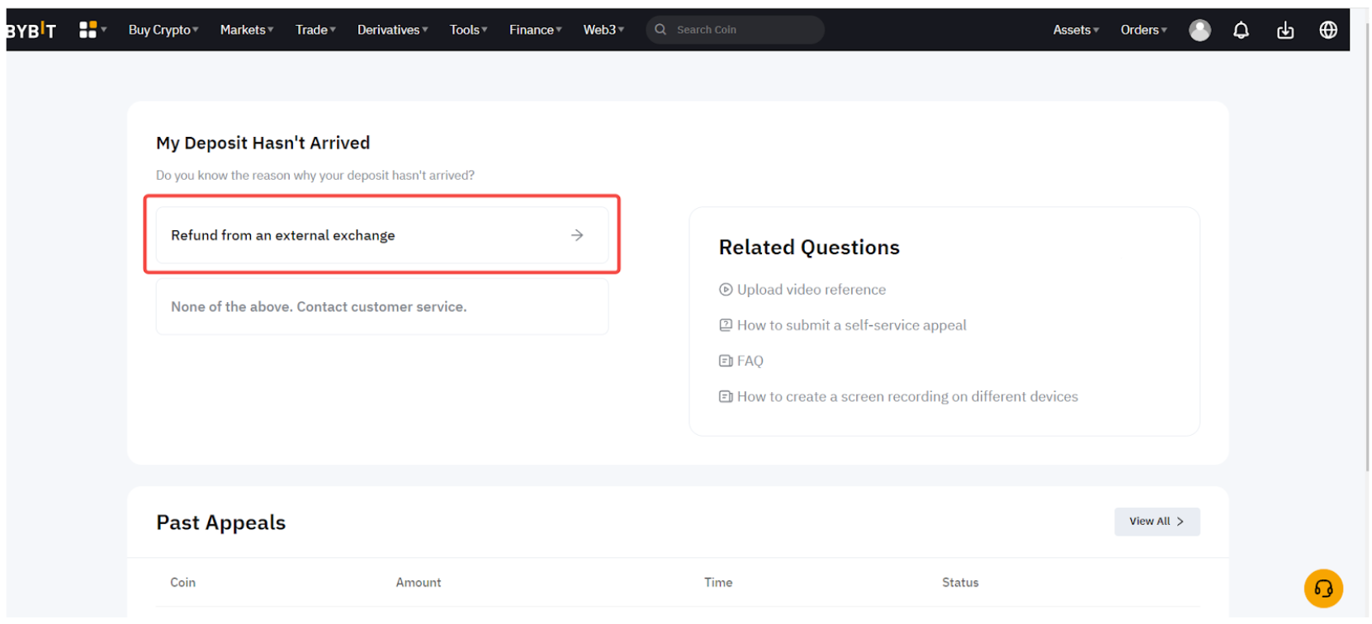The width and height of the screenshot is (1372, 624).
Task: Open the user profile avatar
Action: [1199, 31]
